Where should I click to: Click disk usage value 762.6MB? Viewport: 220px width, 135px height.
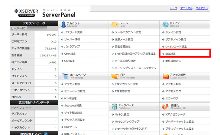[51, 49]
